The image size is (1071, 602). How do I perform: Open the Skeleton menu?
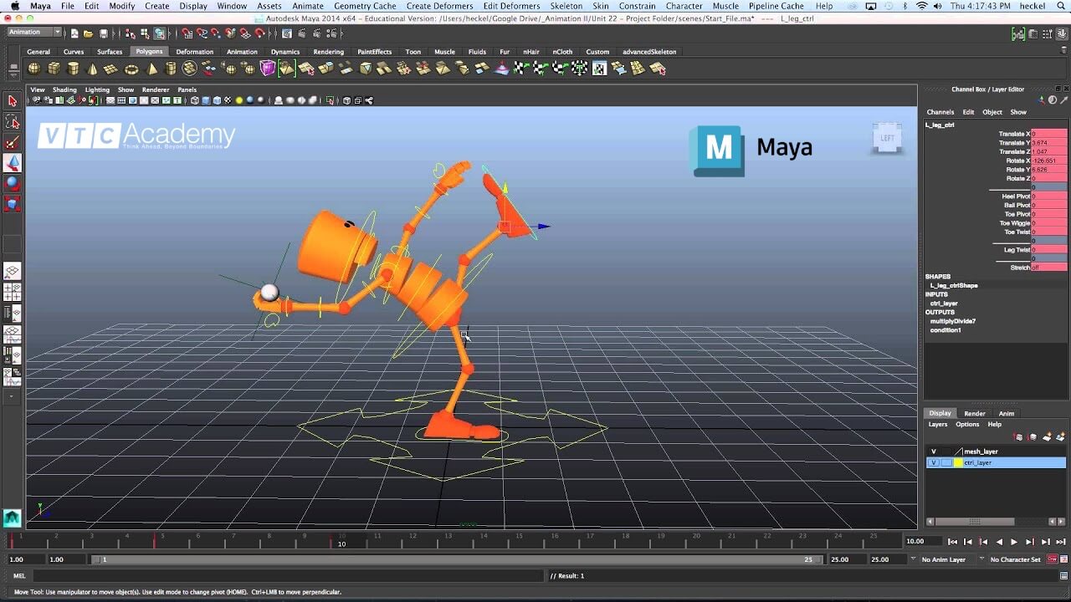[566, 6]
